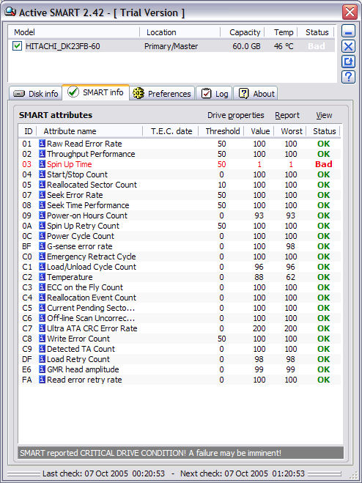362x483 pixels.
Task: Click the info icon beside Spin Up Time
Action: [x=43, y=164]
